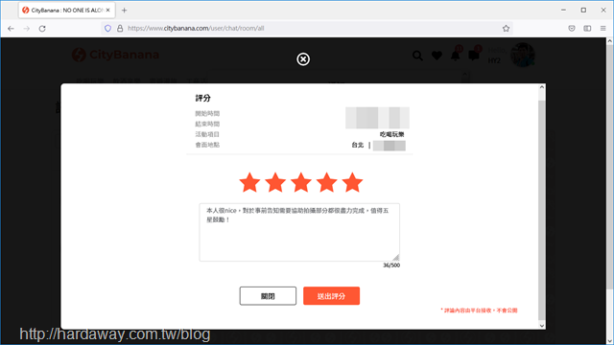Click the fourth rating star
Viewport: 614px width, 345px height.
click(326, 182)
